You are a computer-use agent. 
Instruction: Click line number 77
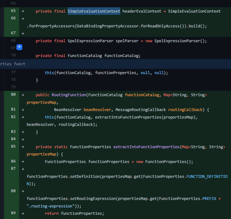[x=13, y=72]
